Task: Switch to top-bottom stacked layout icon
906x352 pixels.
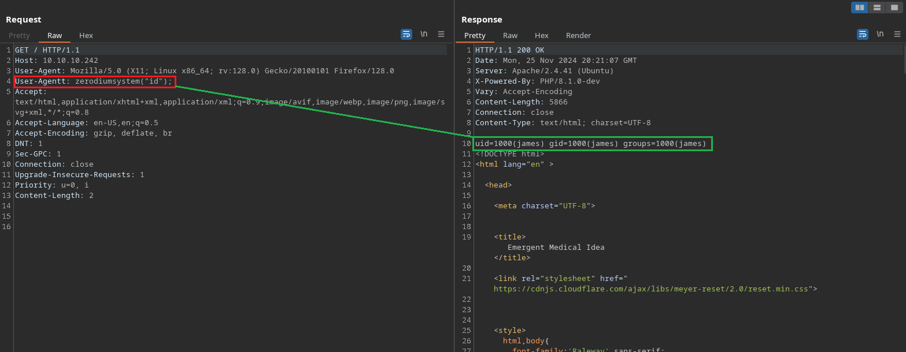Action: click(877, 8)
